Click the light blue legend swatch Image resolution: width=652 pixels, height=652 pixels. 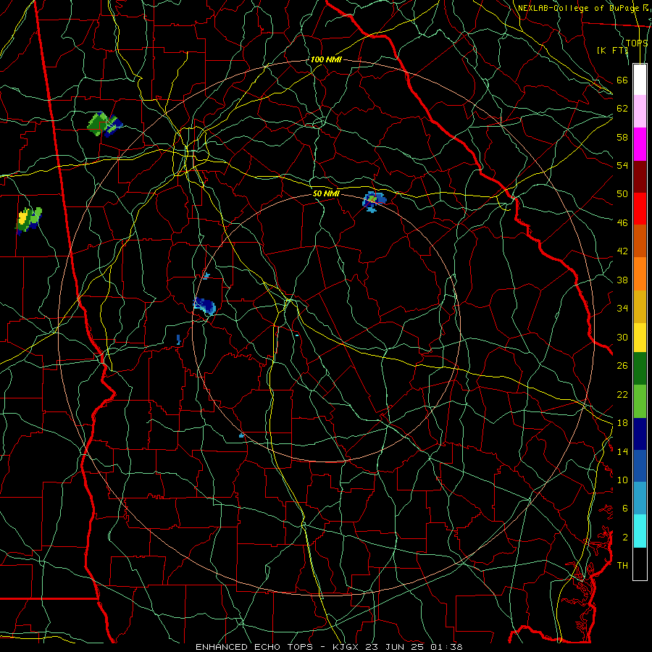coord(640,498)
